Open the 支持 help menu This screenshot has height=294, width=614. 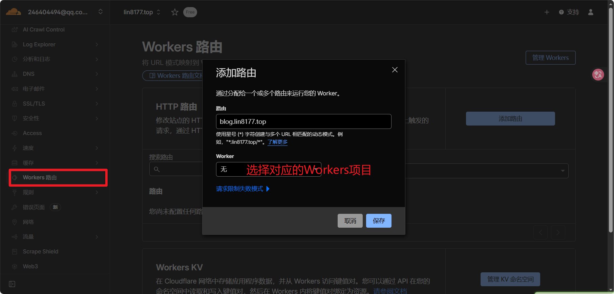click(x=569, y=12)
